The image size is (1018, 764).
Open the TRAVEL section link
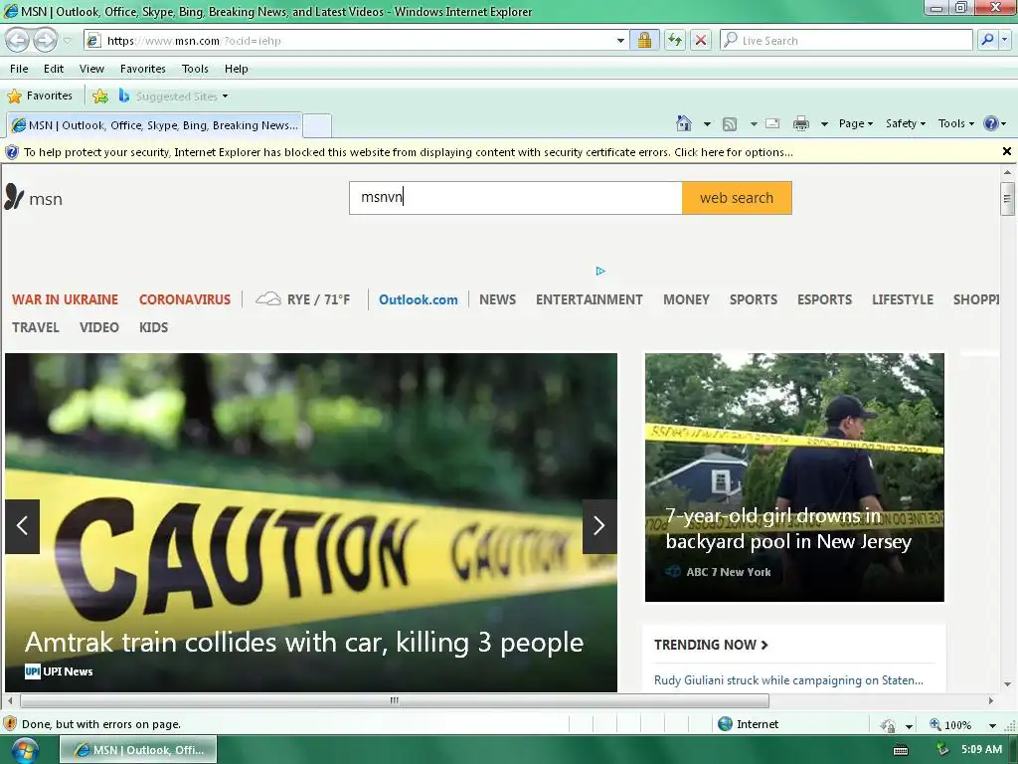[x=35, y=327]
